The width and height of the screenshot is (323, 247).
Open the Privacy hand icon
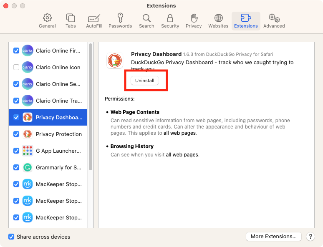[x=194, y=18]
